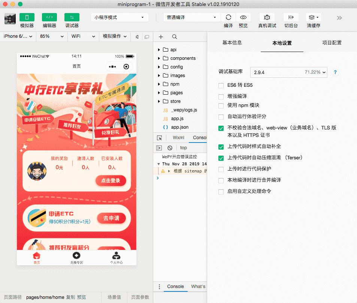This screenshot has height=303, width=357.
Task: Click mini program capsule menu dots
Action: [112, 67]
